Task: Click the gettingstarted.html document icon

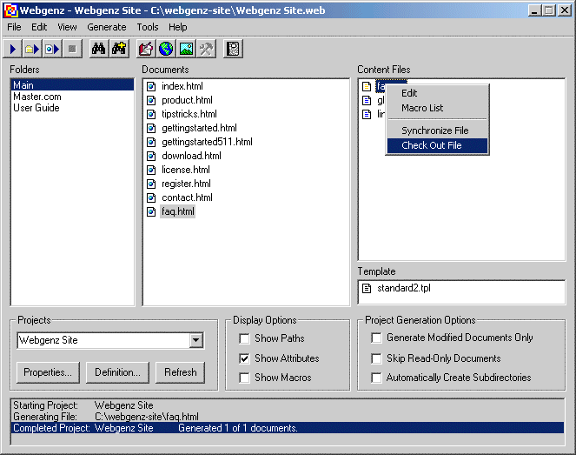Action: click(x=151, y=129)
